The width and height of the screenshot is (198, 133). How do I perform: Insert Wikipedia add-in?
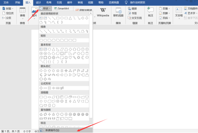point(103,12)
